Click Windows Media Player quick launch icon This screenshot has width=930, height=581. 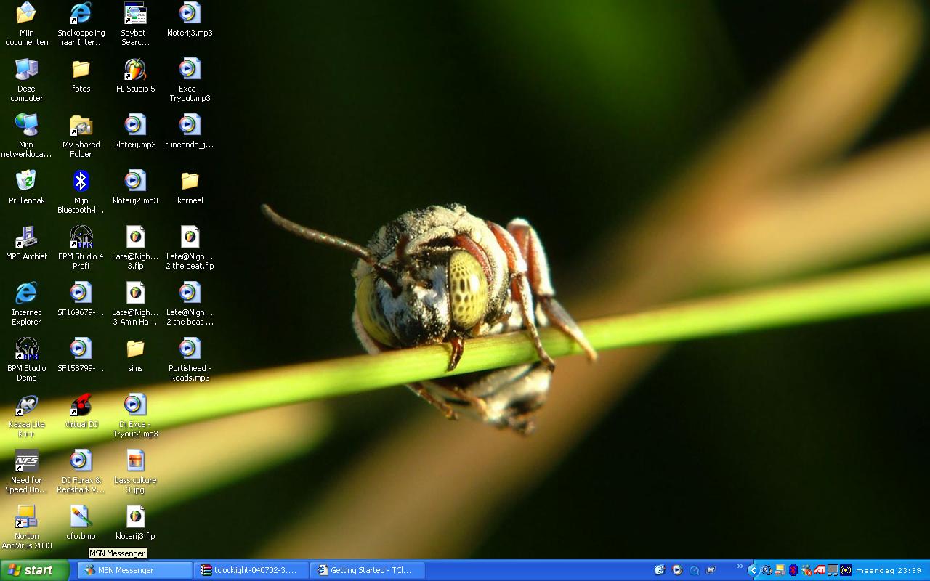click(x=677, y=570)
